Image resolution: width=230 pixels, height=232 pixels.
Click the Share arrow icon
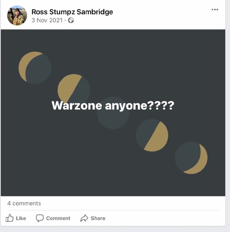click(84, 218)
